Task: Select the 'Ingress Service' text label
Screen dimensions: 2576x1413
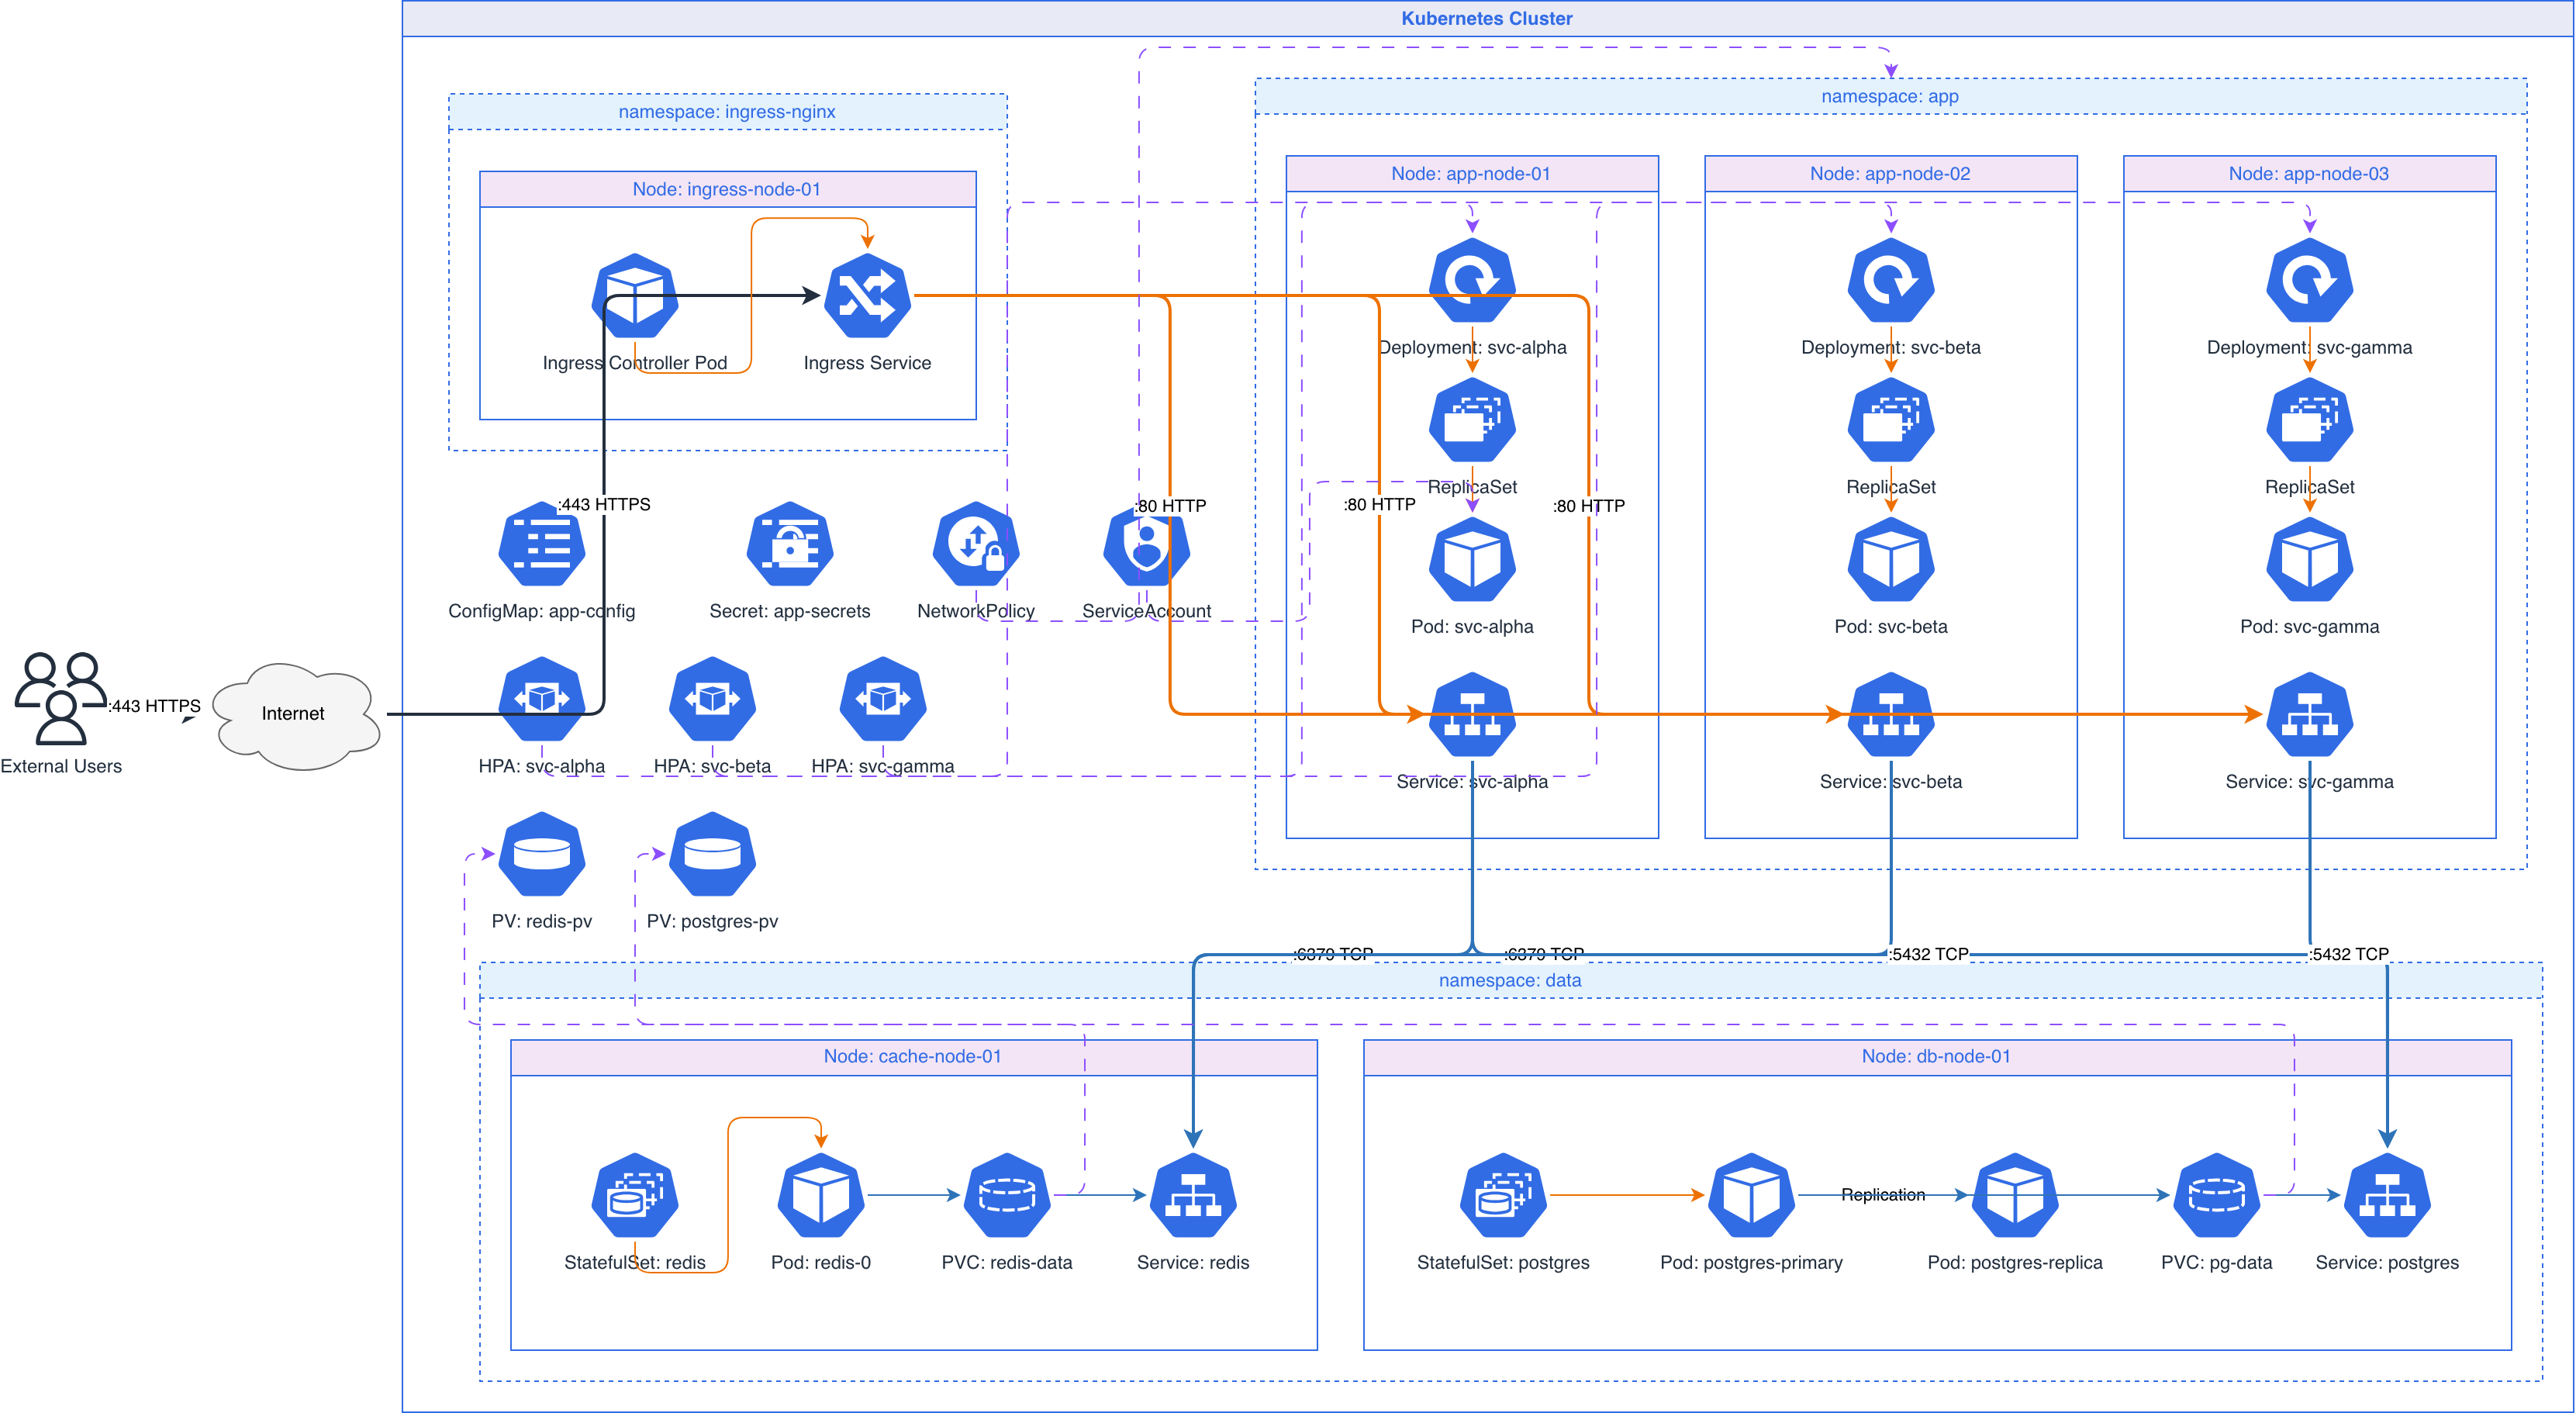Action: [x=867, y=363]
